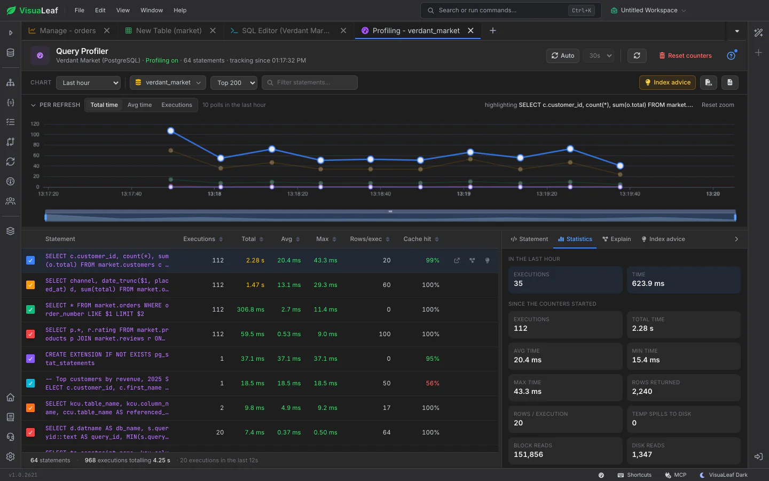Screen dimensions: 769x481
Task: Open statement in editor icon on first row
Action: 457,260
